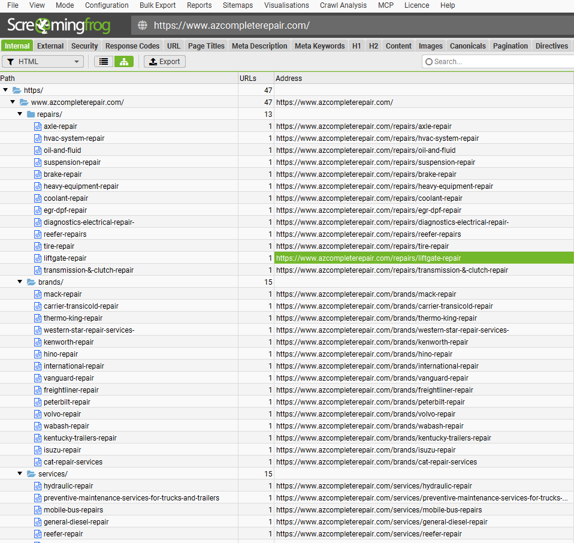Select the liftgate-repair address cell
This screenshot has height=543, width=574.
coord(424,258)
